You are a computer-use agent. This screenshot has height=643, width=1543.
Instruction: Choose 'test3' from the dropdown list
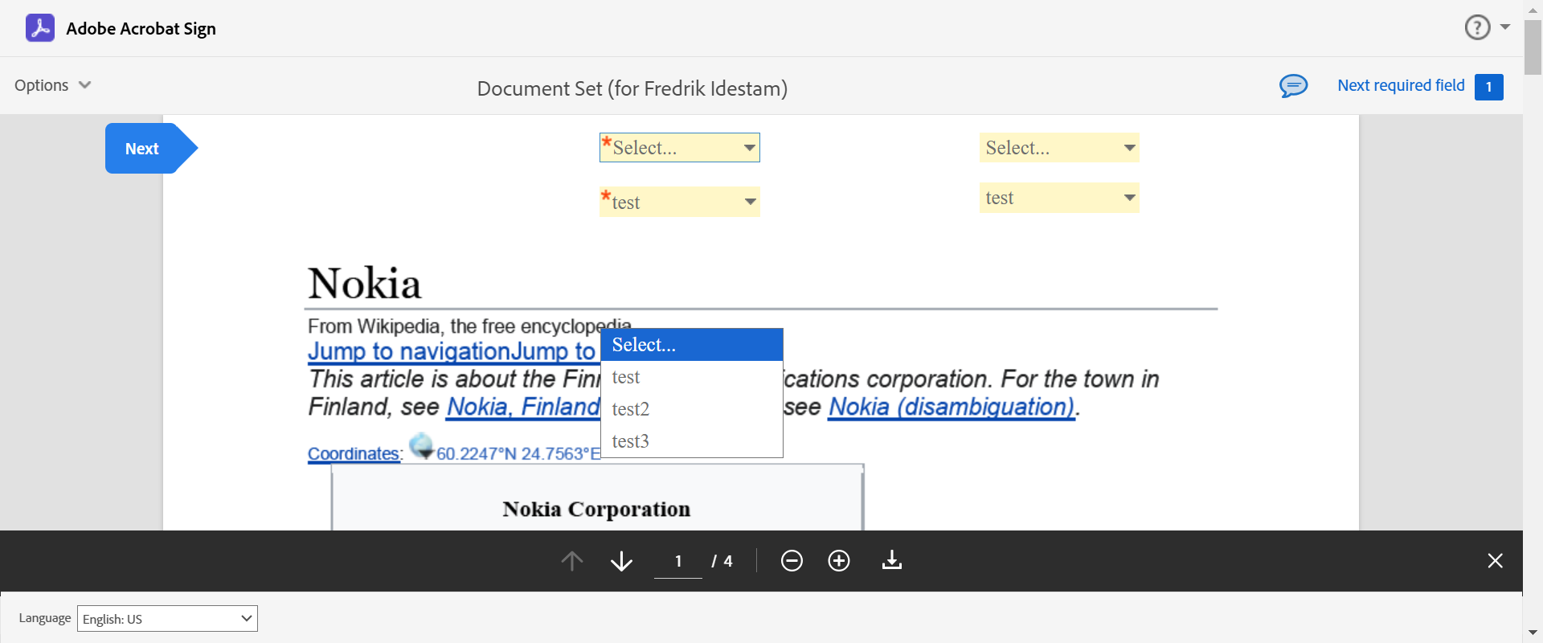click(631, 441)
